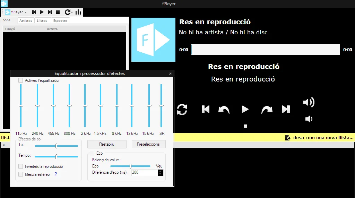The width and height of the screenshot is (355, 198).
Task: Click the 240 Hz equalizer slider
Action: point(37,105)
